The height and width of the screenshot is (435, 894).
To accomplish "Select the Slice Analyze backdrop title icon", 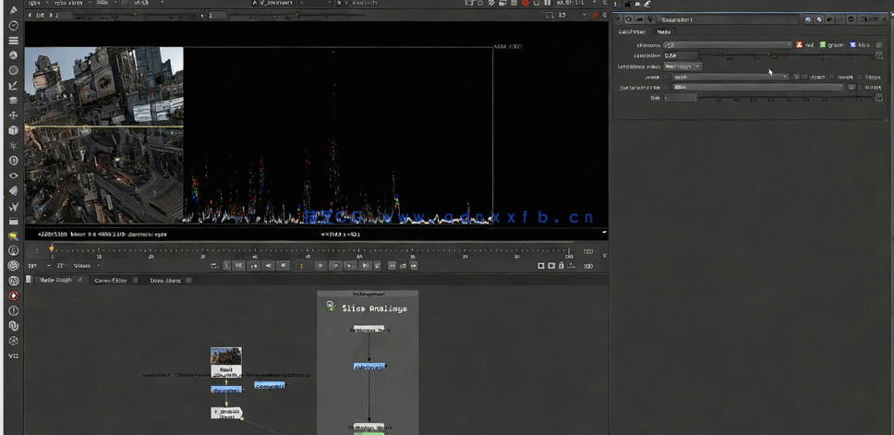I will (330, 307).
